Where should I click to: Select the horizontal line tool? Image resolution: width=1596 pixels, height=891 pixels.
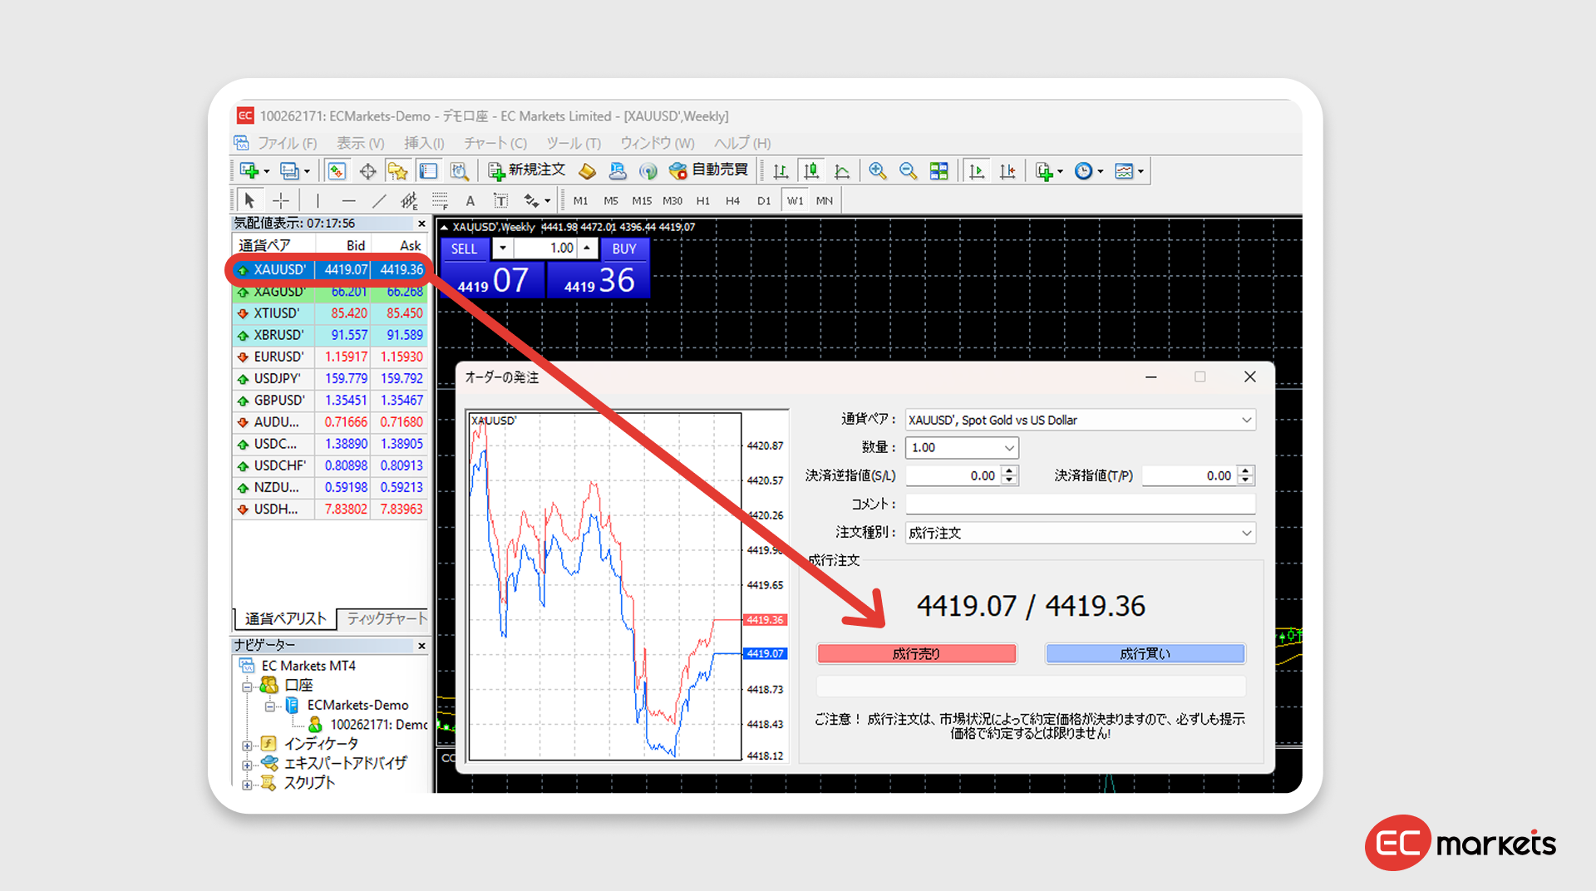348,200
